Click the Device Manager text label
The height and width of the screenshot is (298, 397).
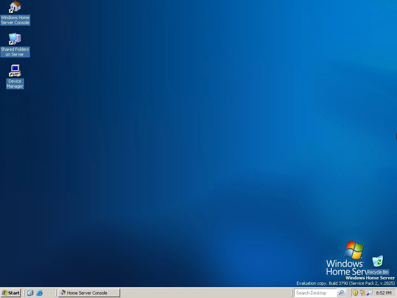point(15,83)
